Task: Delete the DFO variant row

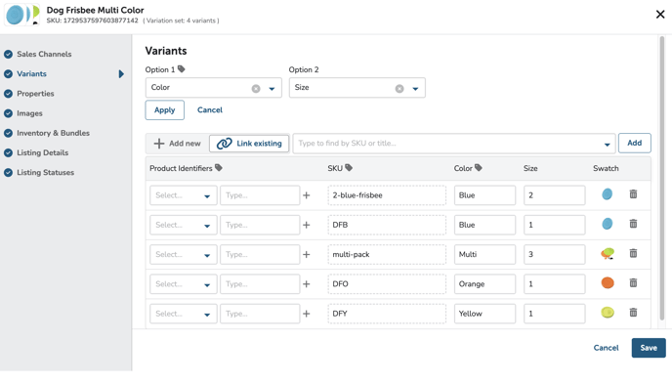Action: click(633, 283)
